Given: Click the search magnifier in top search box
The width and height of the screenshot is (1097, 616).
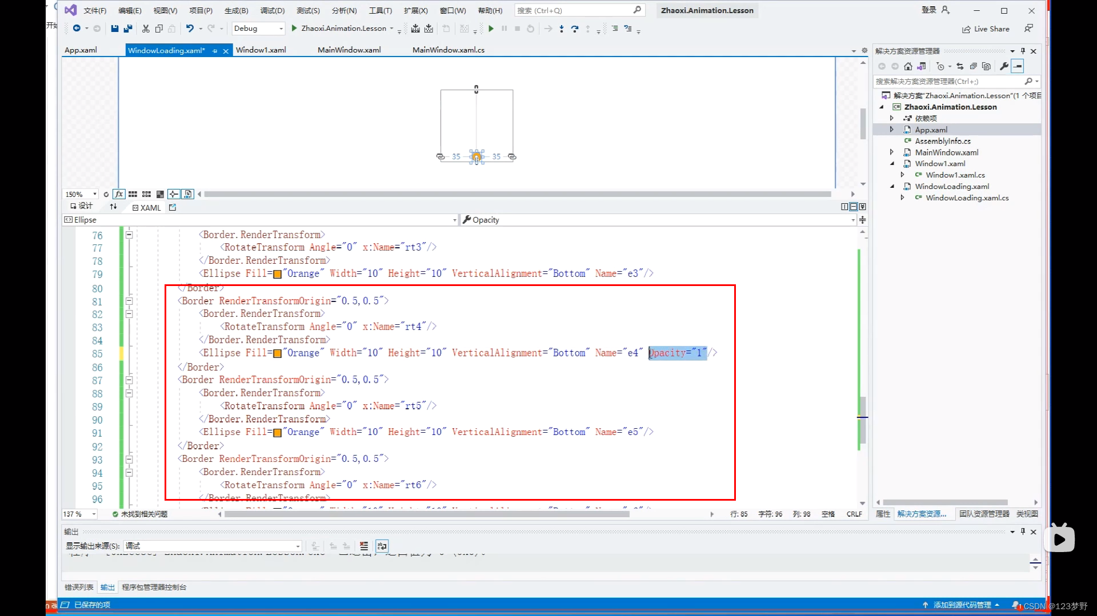Looking at the screenshot, I should click(x=638, y=10).
